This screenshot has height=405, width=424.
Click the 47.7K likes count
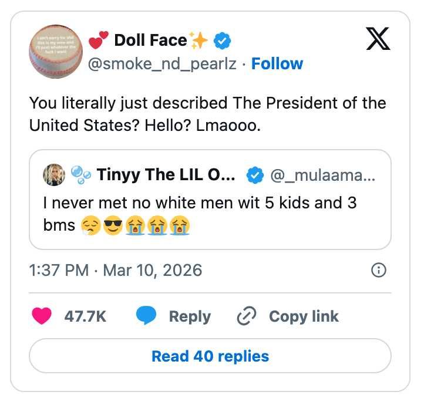85,316
